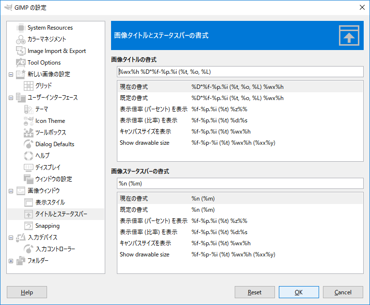
Task: Select status bar 既定の書式 row
Action: pos(240,209)
